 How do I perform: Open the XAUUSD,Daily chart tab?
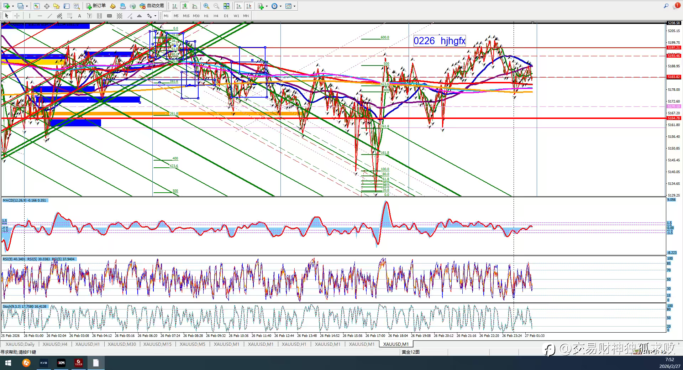pyautogui.click(x=20, y=344)
